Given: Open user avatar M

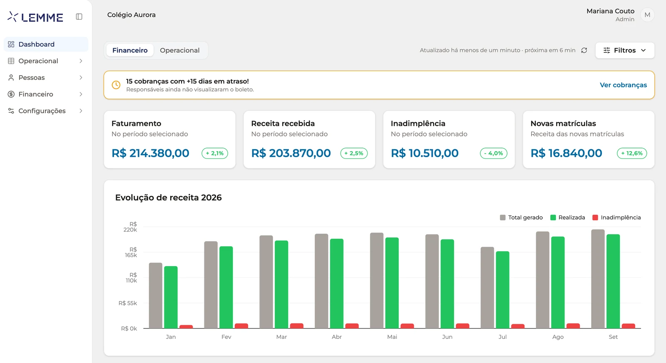Looking at the screenshot, I should tap(647, 15).
